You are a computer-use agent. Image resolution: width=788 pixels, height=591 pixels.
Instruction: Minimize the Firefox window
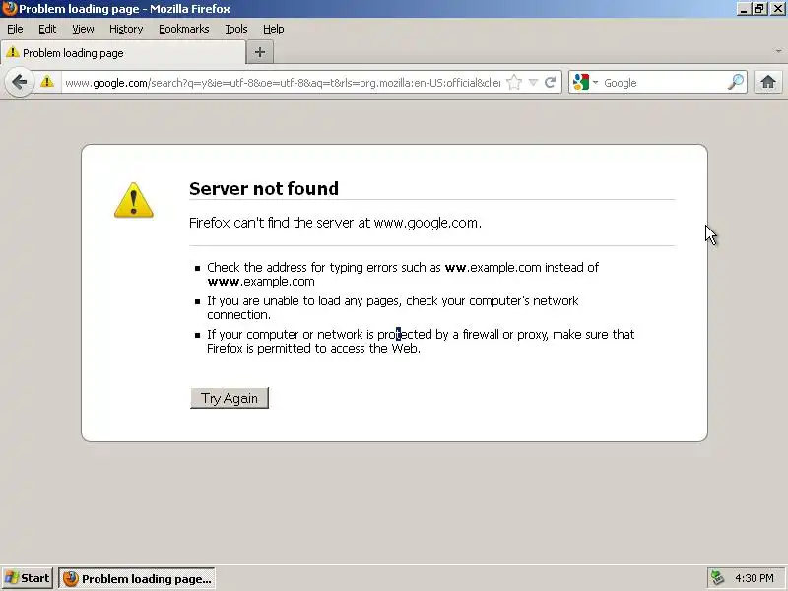pyautogui.click(x=744, y=9)
